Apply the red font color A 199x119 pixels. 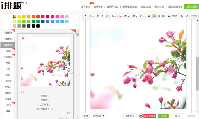coord(120,16)
